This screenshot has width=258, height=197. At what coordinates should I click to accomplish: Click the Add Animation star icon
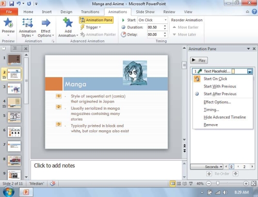click(x=68, y=23)
